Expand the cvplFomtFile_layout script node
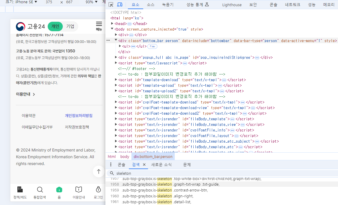Viewport: 338px width, 205px height. tap(116, 135)
